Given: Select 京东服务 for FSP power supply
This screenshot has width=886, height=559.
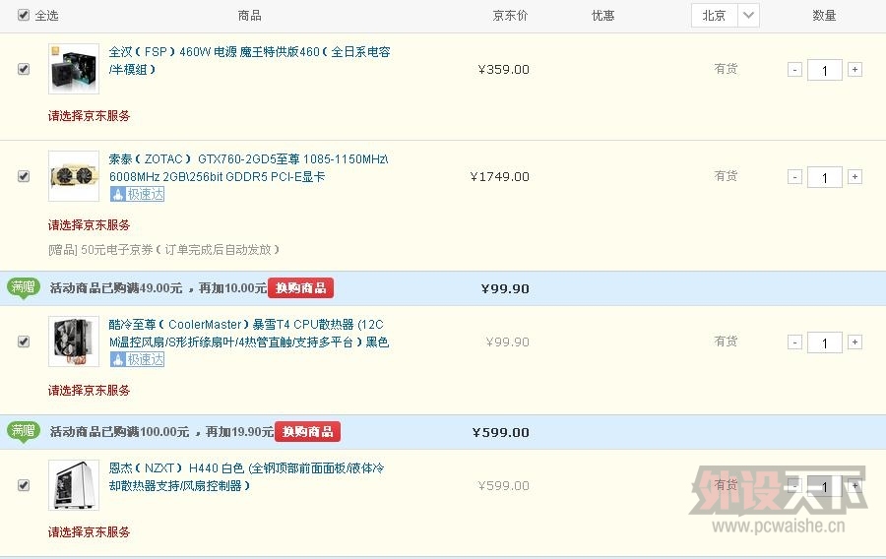Looking at the screenshot, I should 90,116.
